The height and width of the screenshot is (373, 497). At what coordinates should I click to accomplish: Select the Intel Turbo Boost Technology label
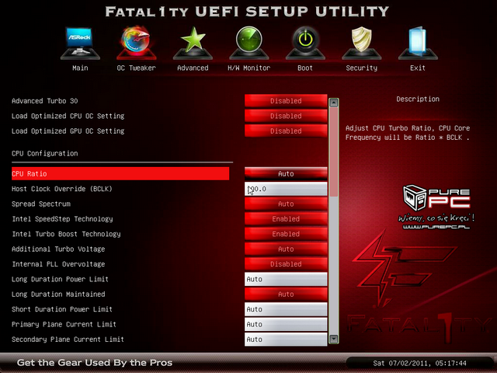pyautogui.click(x=66, y=234)
